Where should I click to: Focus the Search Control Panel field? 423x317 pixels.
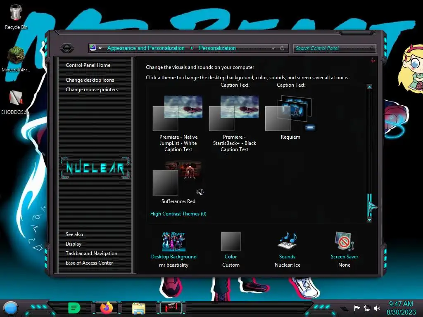(x=334, y=48)
